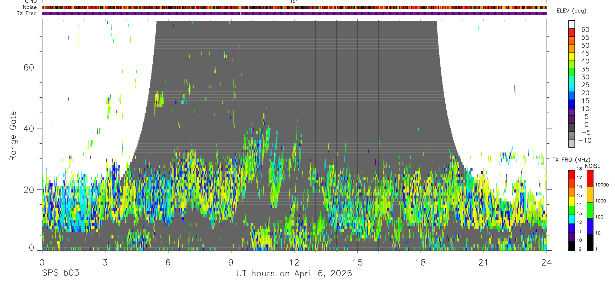Select the 'SPS b03' beam label
The width and height of the screenshot is (615, 284).
(x=60, y=273)
